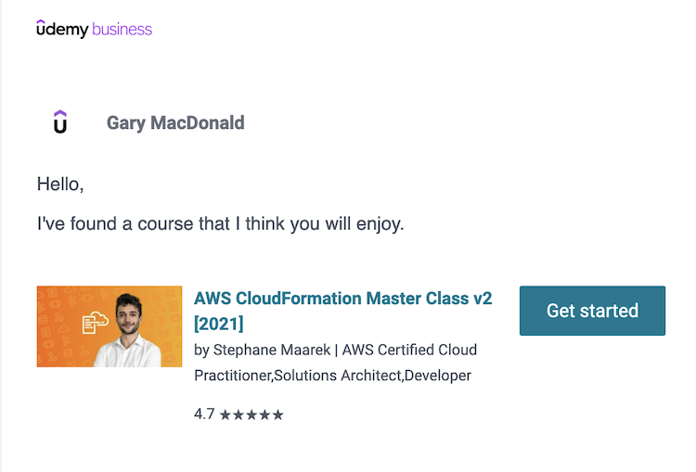Click the purple "business" word in logo
The width and height of the screenshot is (696, 472).
(x=122, y=29)
